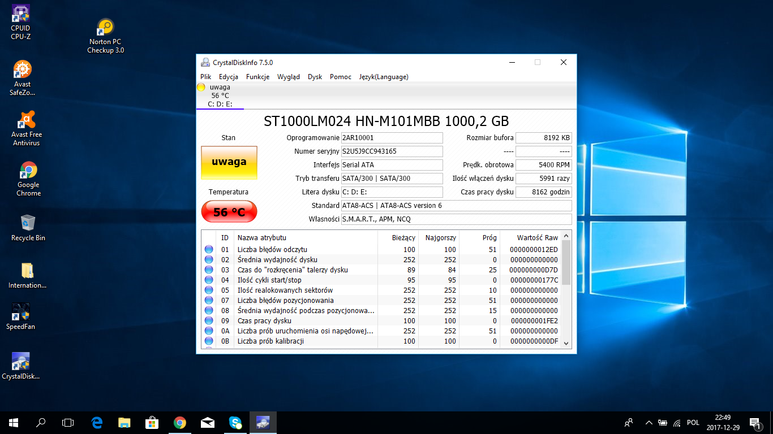773x434 pixels.
Task: Open Avast Free Antivirus icon
Action: point(27,128)
